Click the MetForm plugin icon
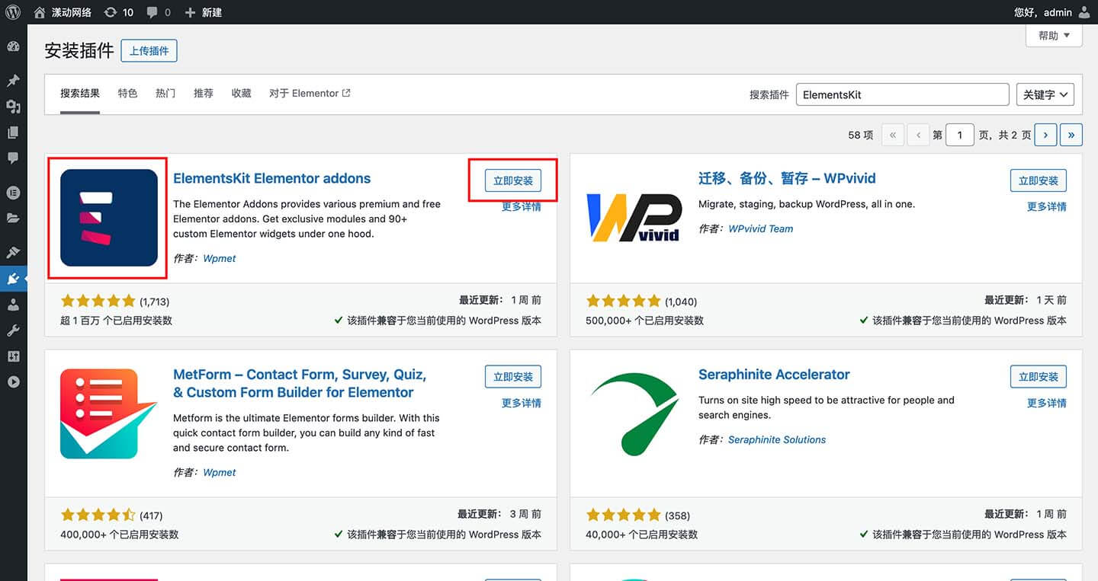 click(109, 413)
